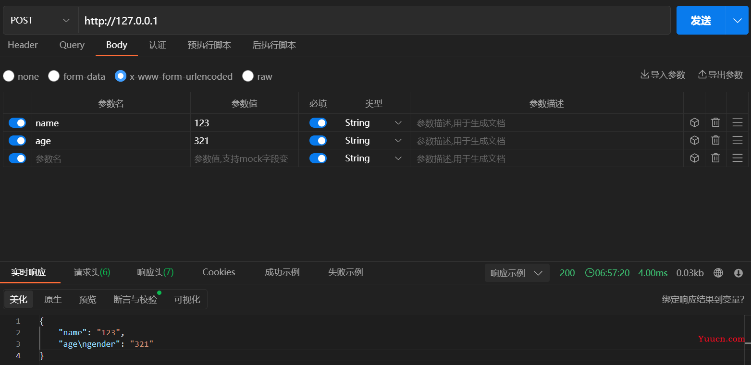Click the value field containing 123
The height and width of the screenshot is (365, 751).
(x=245, y=123)
